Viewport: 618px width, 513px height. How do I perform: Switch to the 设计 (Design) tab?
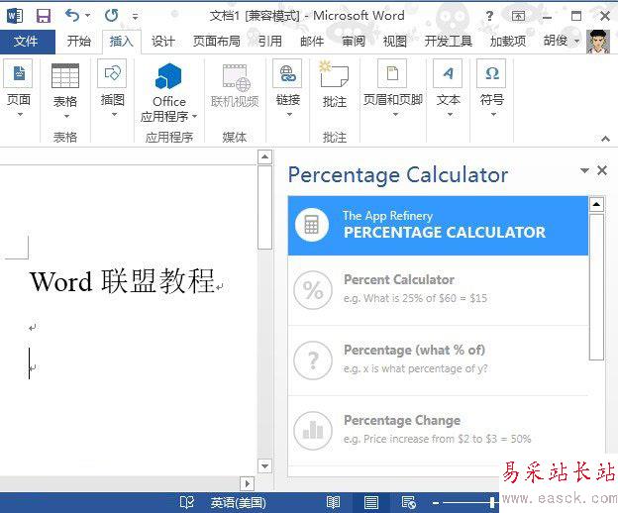pyautogui.click(x=163, y=41)
